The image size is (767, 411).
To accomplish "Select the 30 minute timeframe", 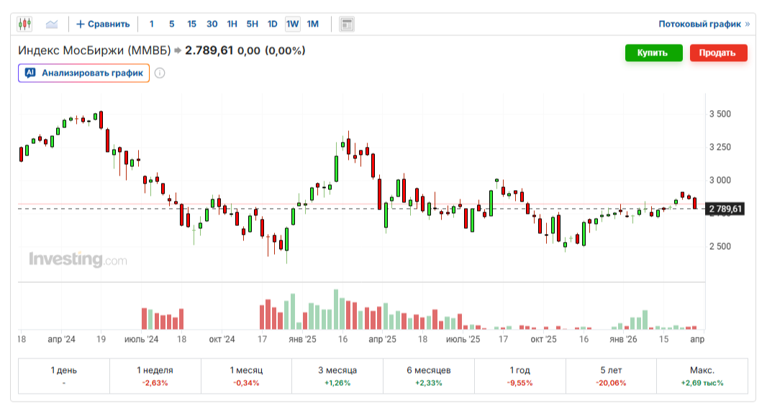I will click(x=212, y=24).
